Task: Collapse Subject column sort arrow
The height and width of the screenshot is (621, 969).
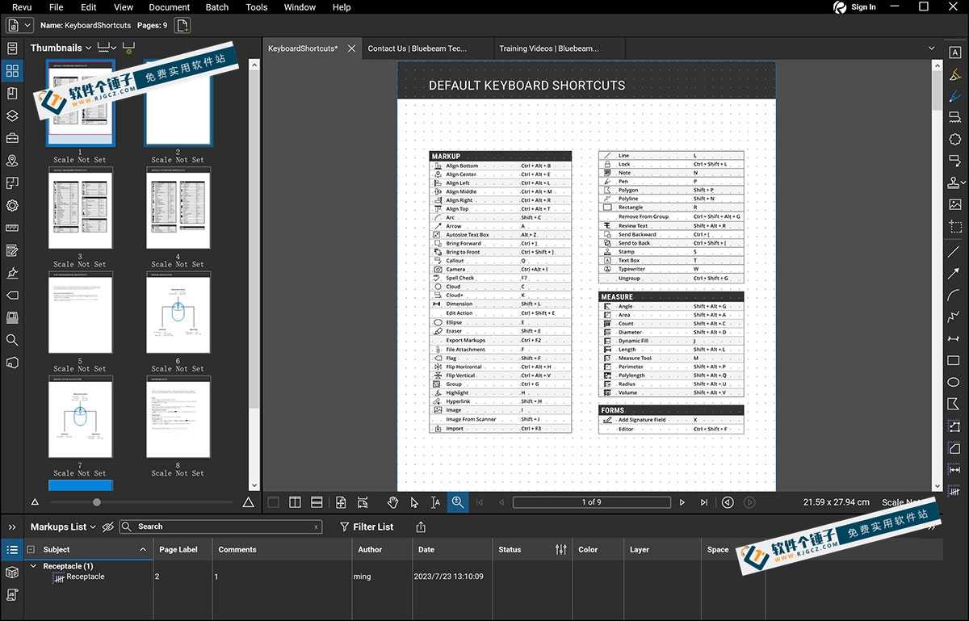Action: pos(143,549)
